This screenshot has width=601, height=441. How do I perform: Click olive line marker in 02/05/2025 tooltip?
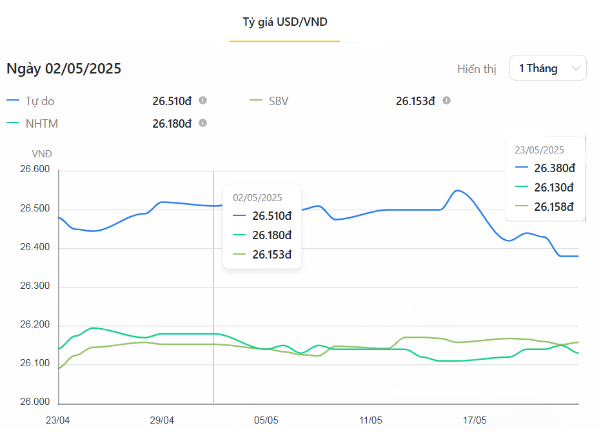(239, 255)
